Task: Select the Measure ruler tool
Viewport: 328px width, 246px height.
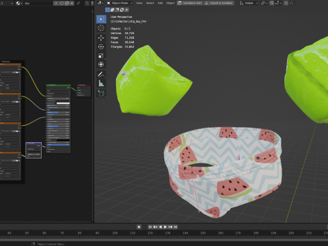Action: click(101, 83)
